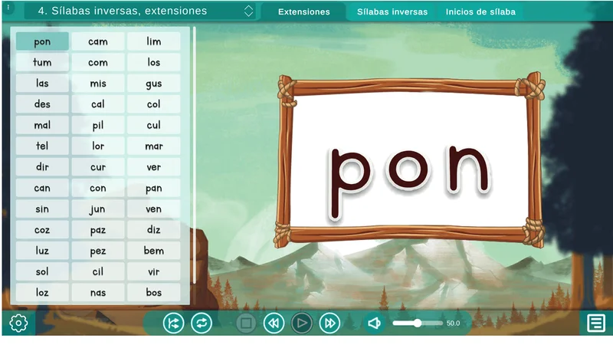Tap the syllable 'diz'
613x345 pixels.
coord(154,229)
